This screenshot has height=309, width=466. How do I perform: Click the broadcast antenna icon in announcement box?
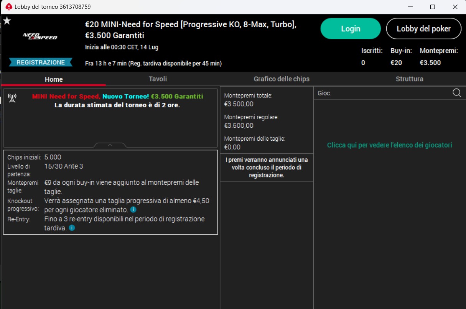click(x=12, y=99)
